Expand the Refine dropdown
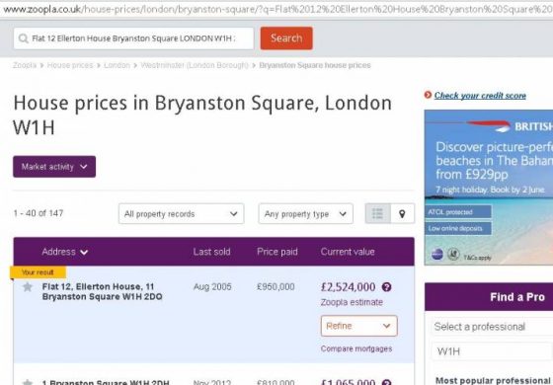This screenshot has width=553, height=385. [x=359, y=326]
